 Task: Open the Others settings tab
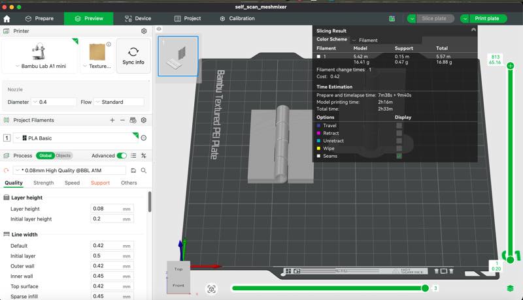(129, 183)
